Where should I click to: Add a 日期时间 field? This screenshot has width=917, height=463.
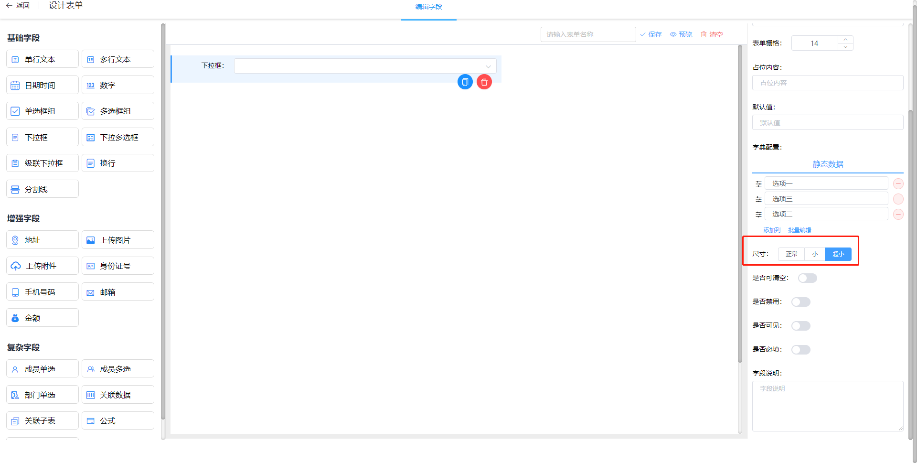[43, 85]
